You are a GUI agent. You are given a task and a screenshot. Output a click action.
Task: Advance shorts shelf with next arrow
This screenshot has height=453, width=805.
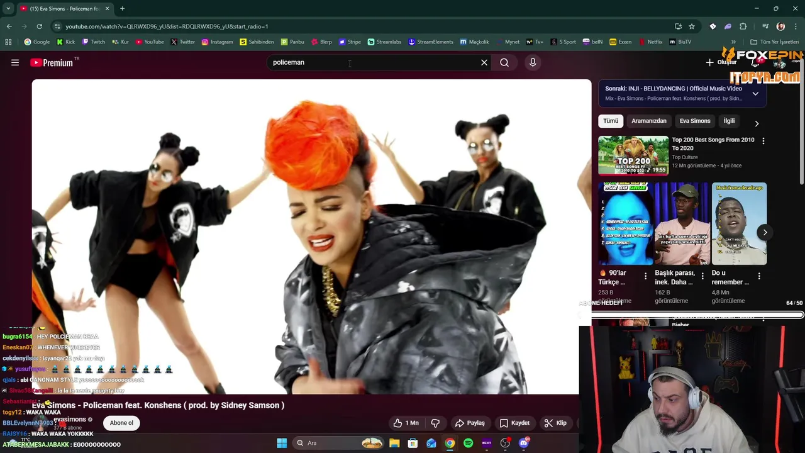pos(765,232)
